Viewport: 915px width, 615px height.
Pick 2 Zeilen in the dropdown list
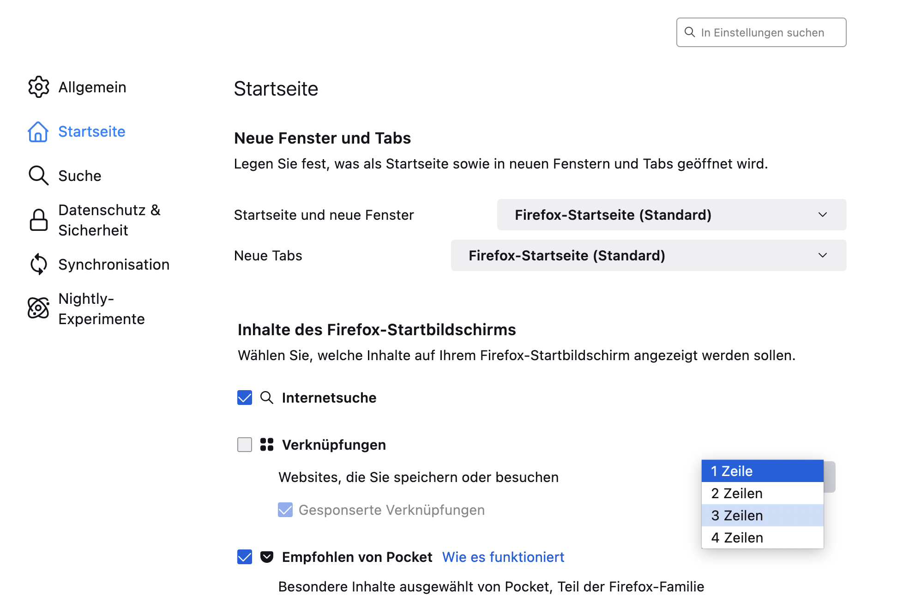click(x=762, y=493)
